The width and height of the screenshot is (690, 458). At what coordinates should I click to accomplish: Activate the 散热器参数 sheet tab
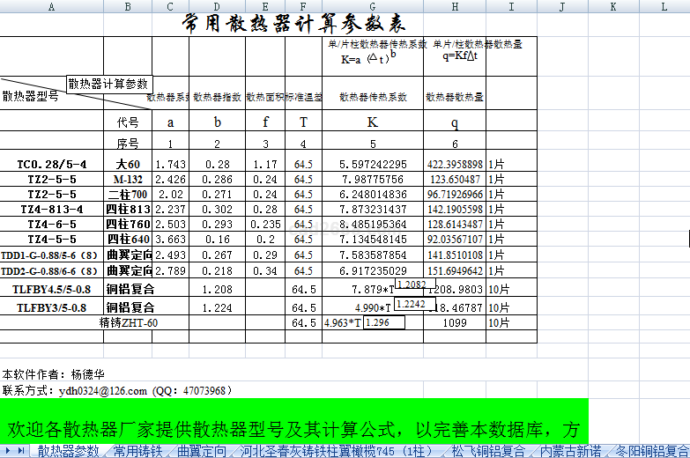(68, 451)
